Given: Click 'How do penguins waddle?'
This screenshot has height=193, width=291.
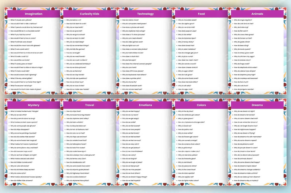Looking at the screenshot, I should 244,89.
